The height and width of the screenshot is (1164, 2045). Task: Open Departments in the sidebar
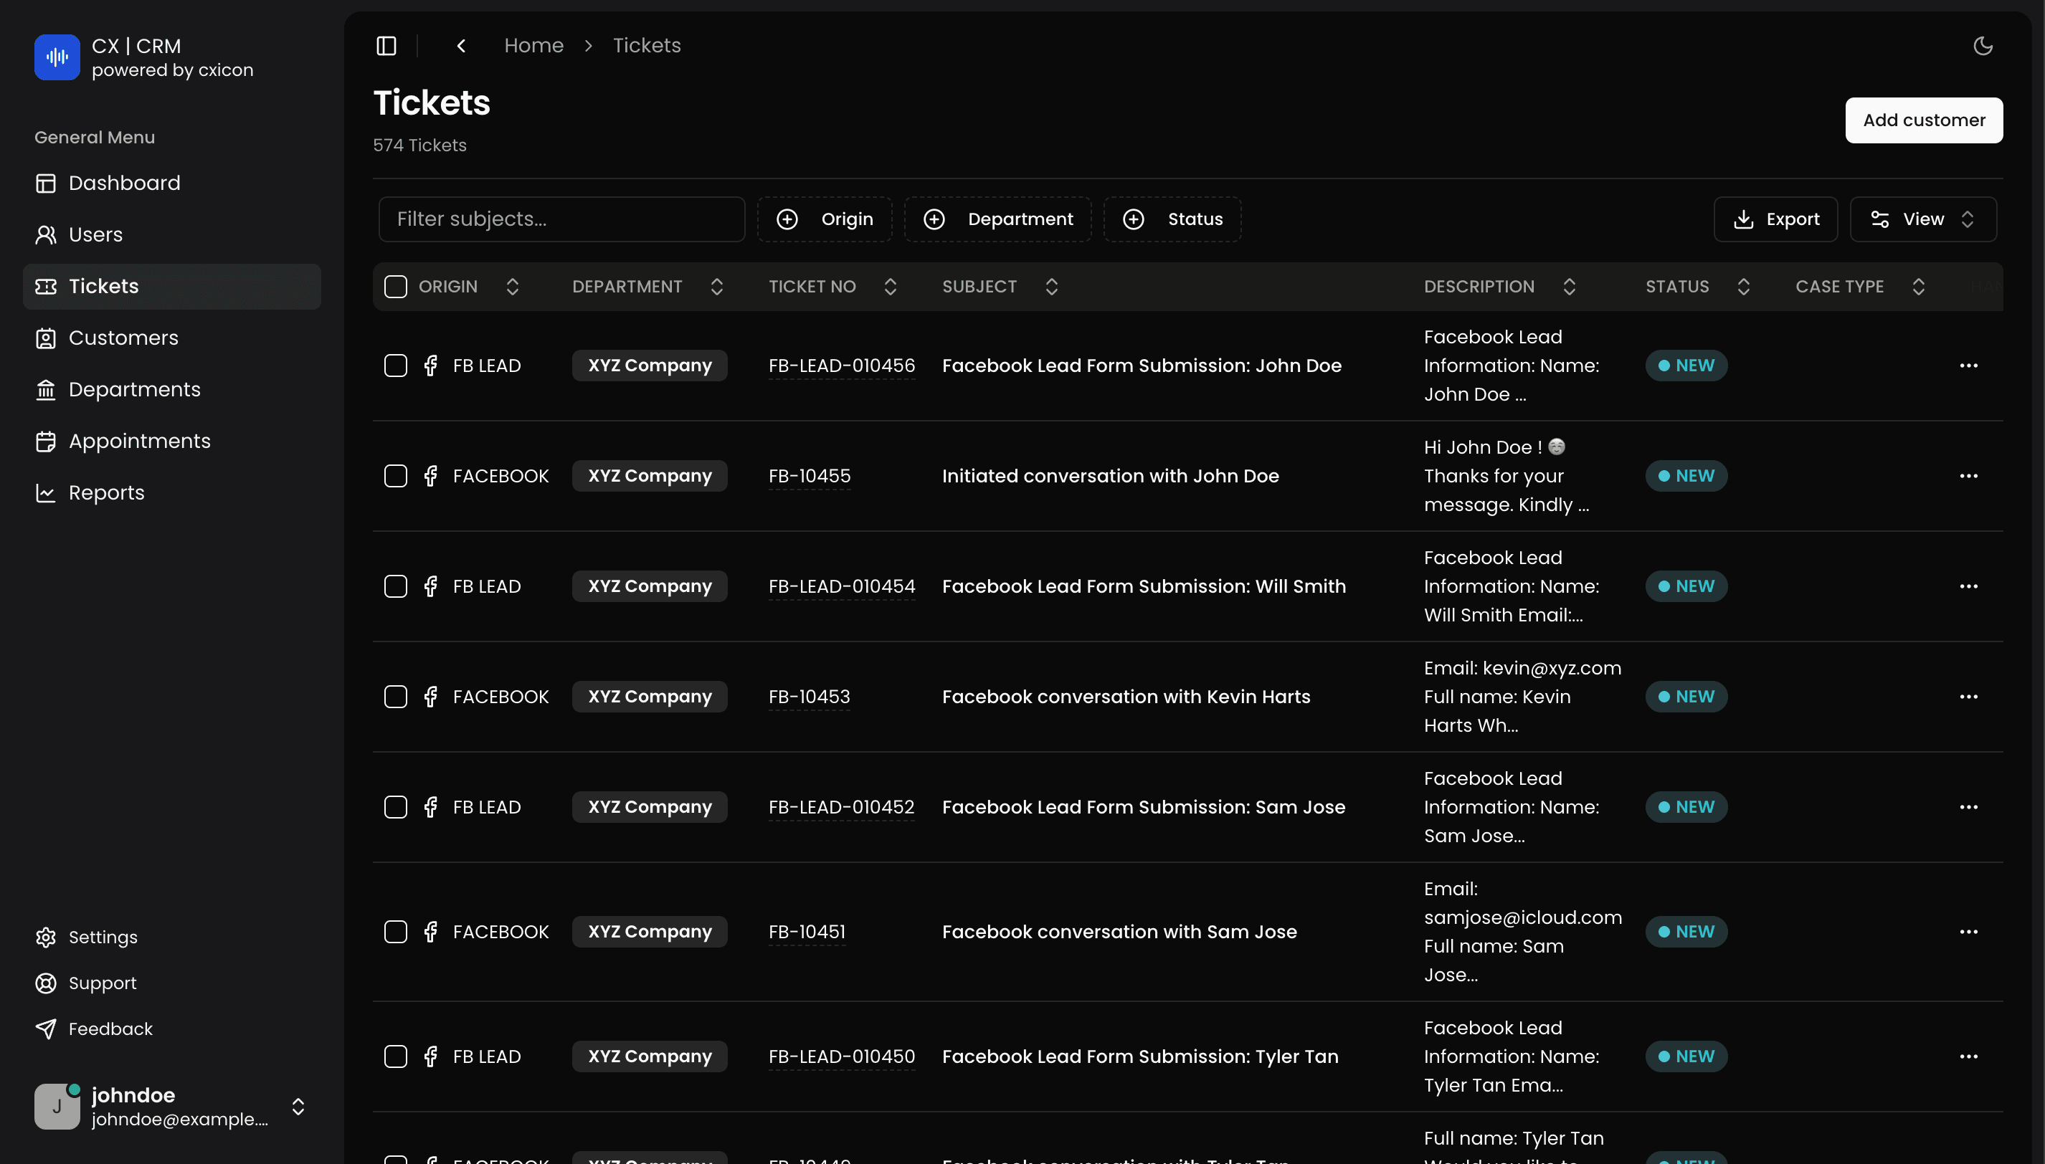tap(171, 389)
